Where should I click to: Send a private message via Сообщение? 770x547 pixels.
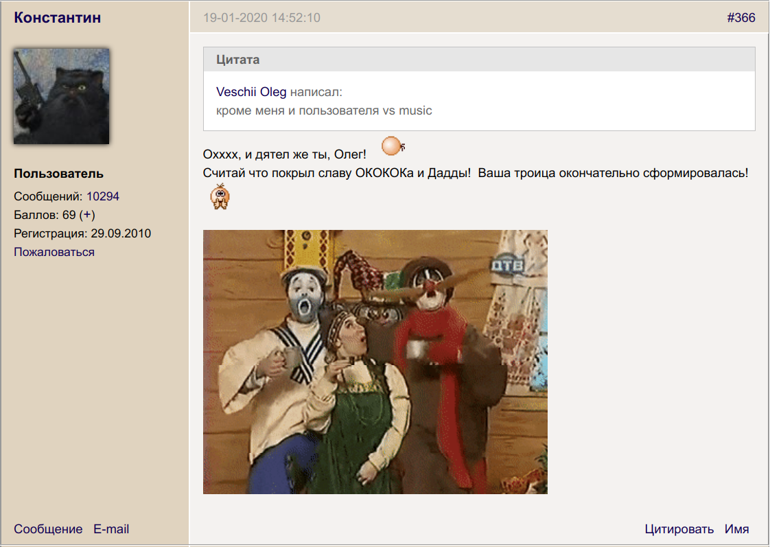[48, 529]
